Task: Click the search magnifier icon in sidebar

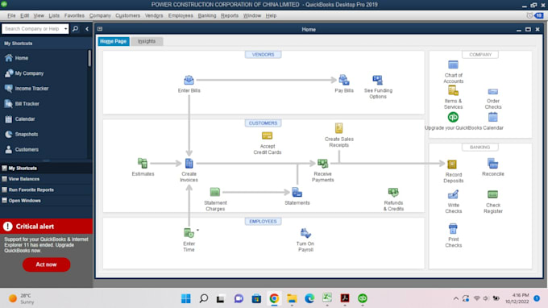Action: coord(75,29)
